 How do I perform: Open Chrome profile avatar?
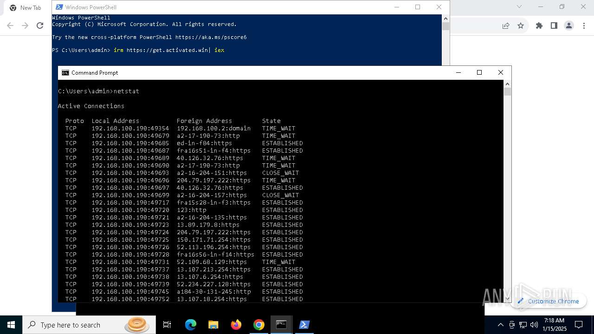(x=569, y=26)
